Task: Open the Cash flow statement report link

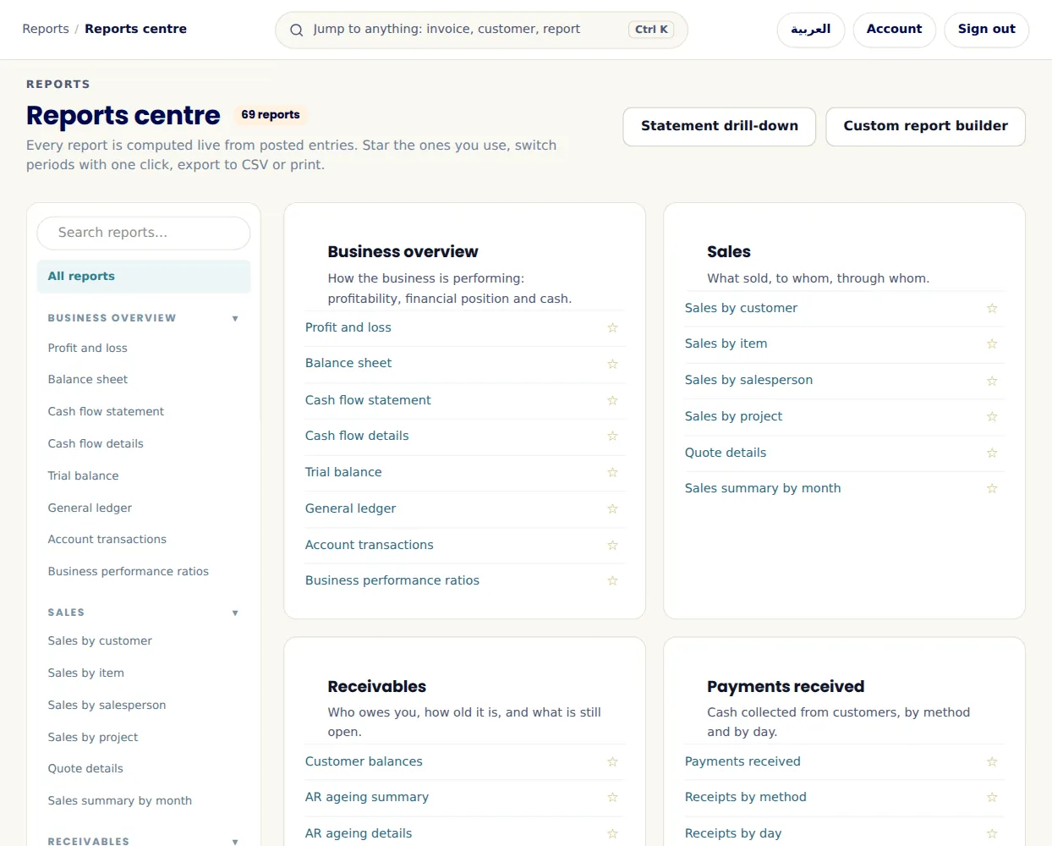Action: 368,400
